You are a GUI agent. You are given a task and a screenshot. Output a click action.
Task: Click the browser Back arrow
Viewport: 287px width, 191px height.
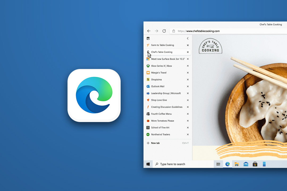pyautogui.click(x=149, y=31)
